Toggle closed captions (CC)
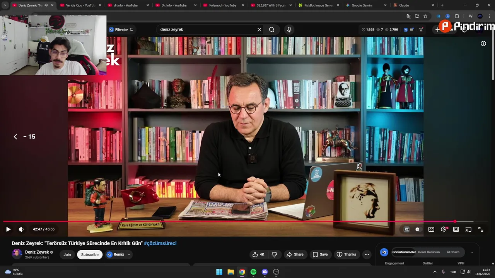 (x=431, y=229)
